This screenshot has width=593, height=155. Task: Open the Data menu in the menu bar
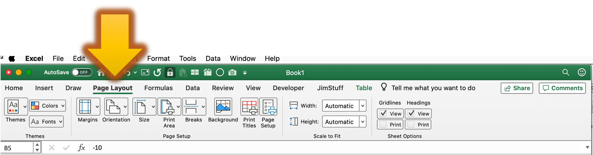pos(213,59)
